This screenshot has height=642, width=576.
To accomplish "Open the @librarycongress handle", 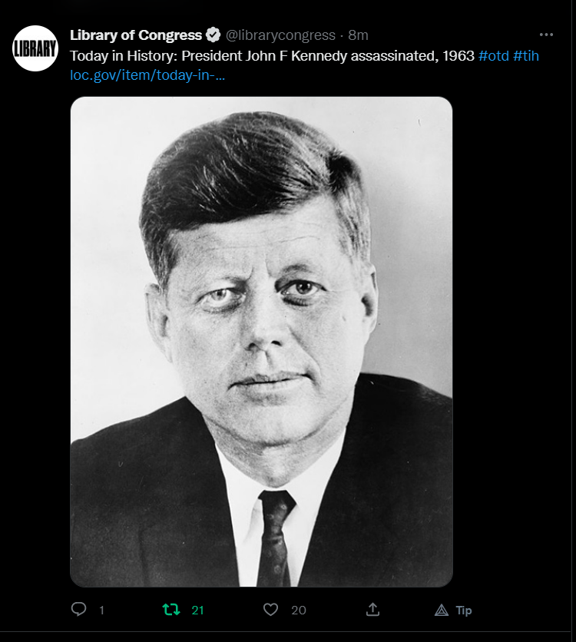I will tap(280, 35).
